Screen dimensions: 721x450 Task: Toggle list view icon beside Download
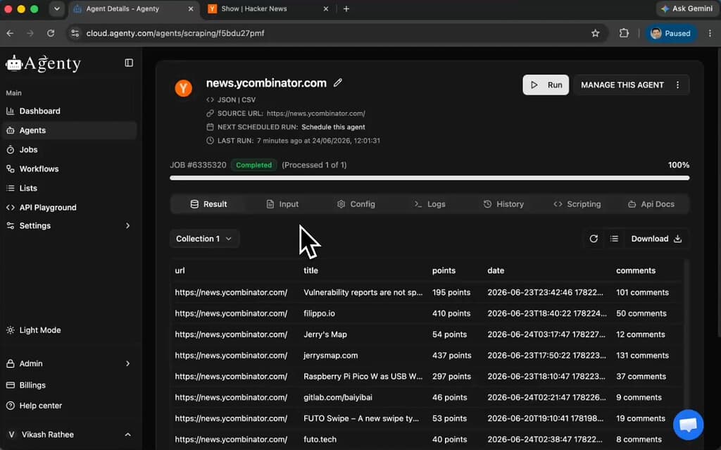click(x=614, y=239)
